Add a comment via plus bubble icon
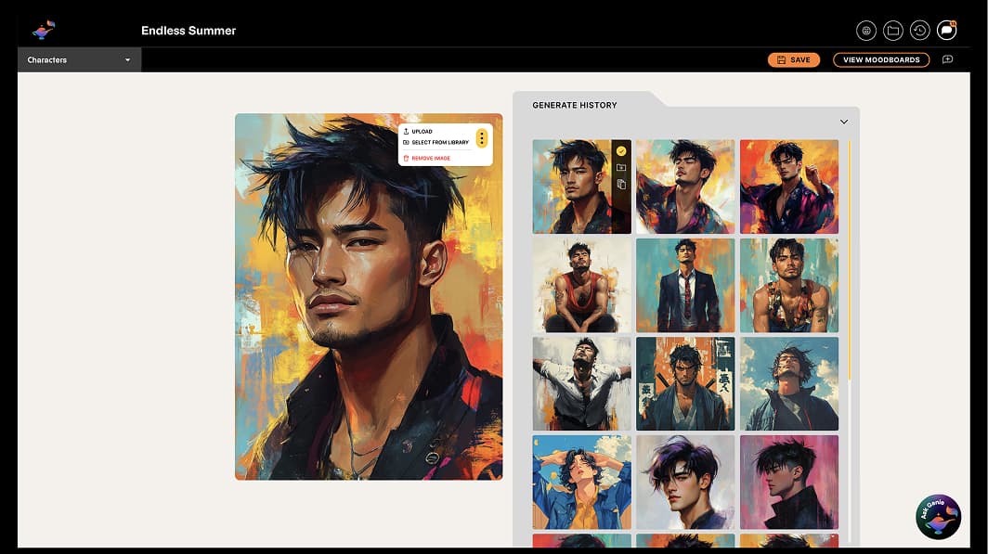The height and width of the screenshot is (554, 988). (947, 59)
